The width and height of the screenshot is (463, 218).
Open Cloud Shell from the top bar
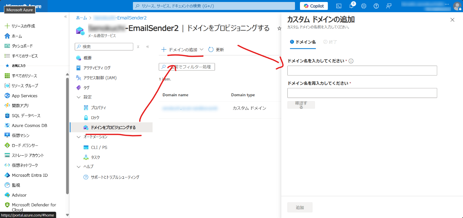click(x=339, y=6)
